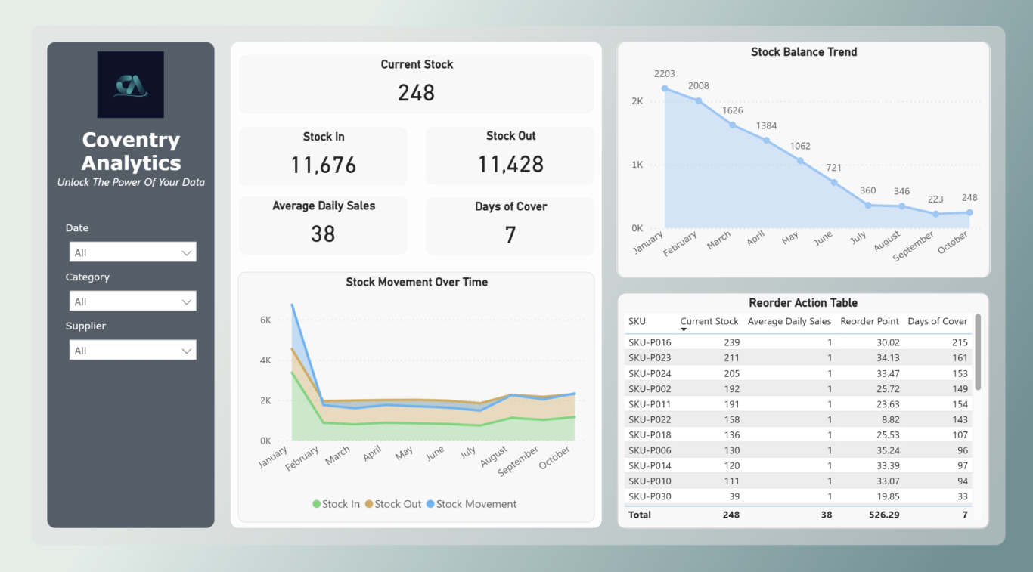Sort table by Days of Cover header
Screen dimensions: 1033x572
937,321
